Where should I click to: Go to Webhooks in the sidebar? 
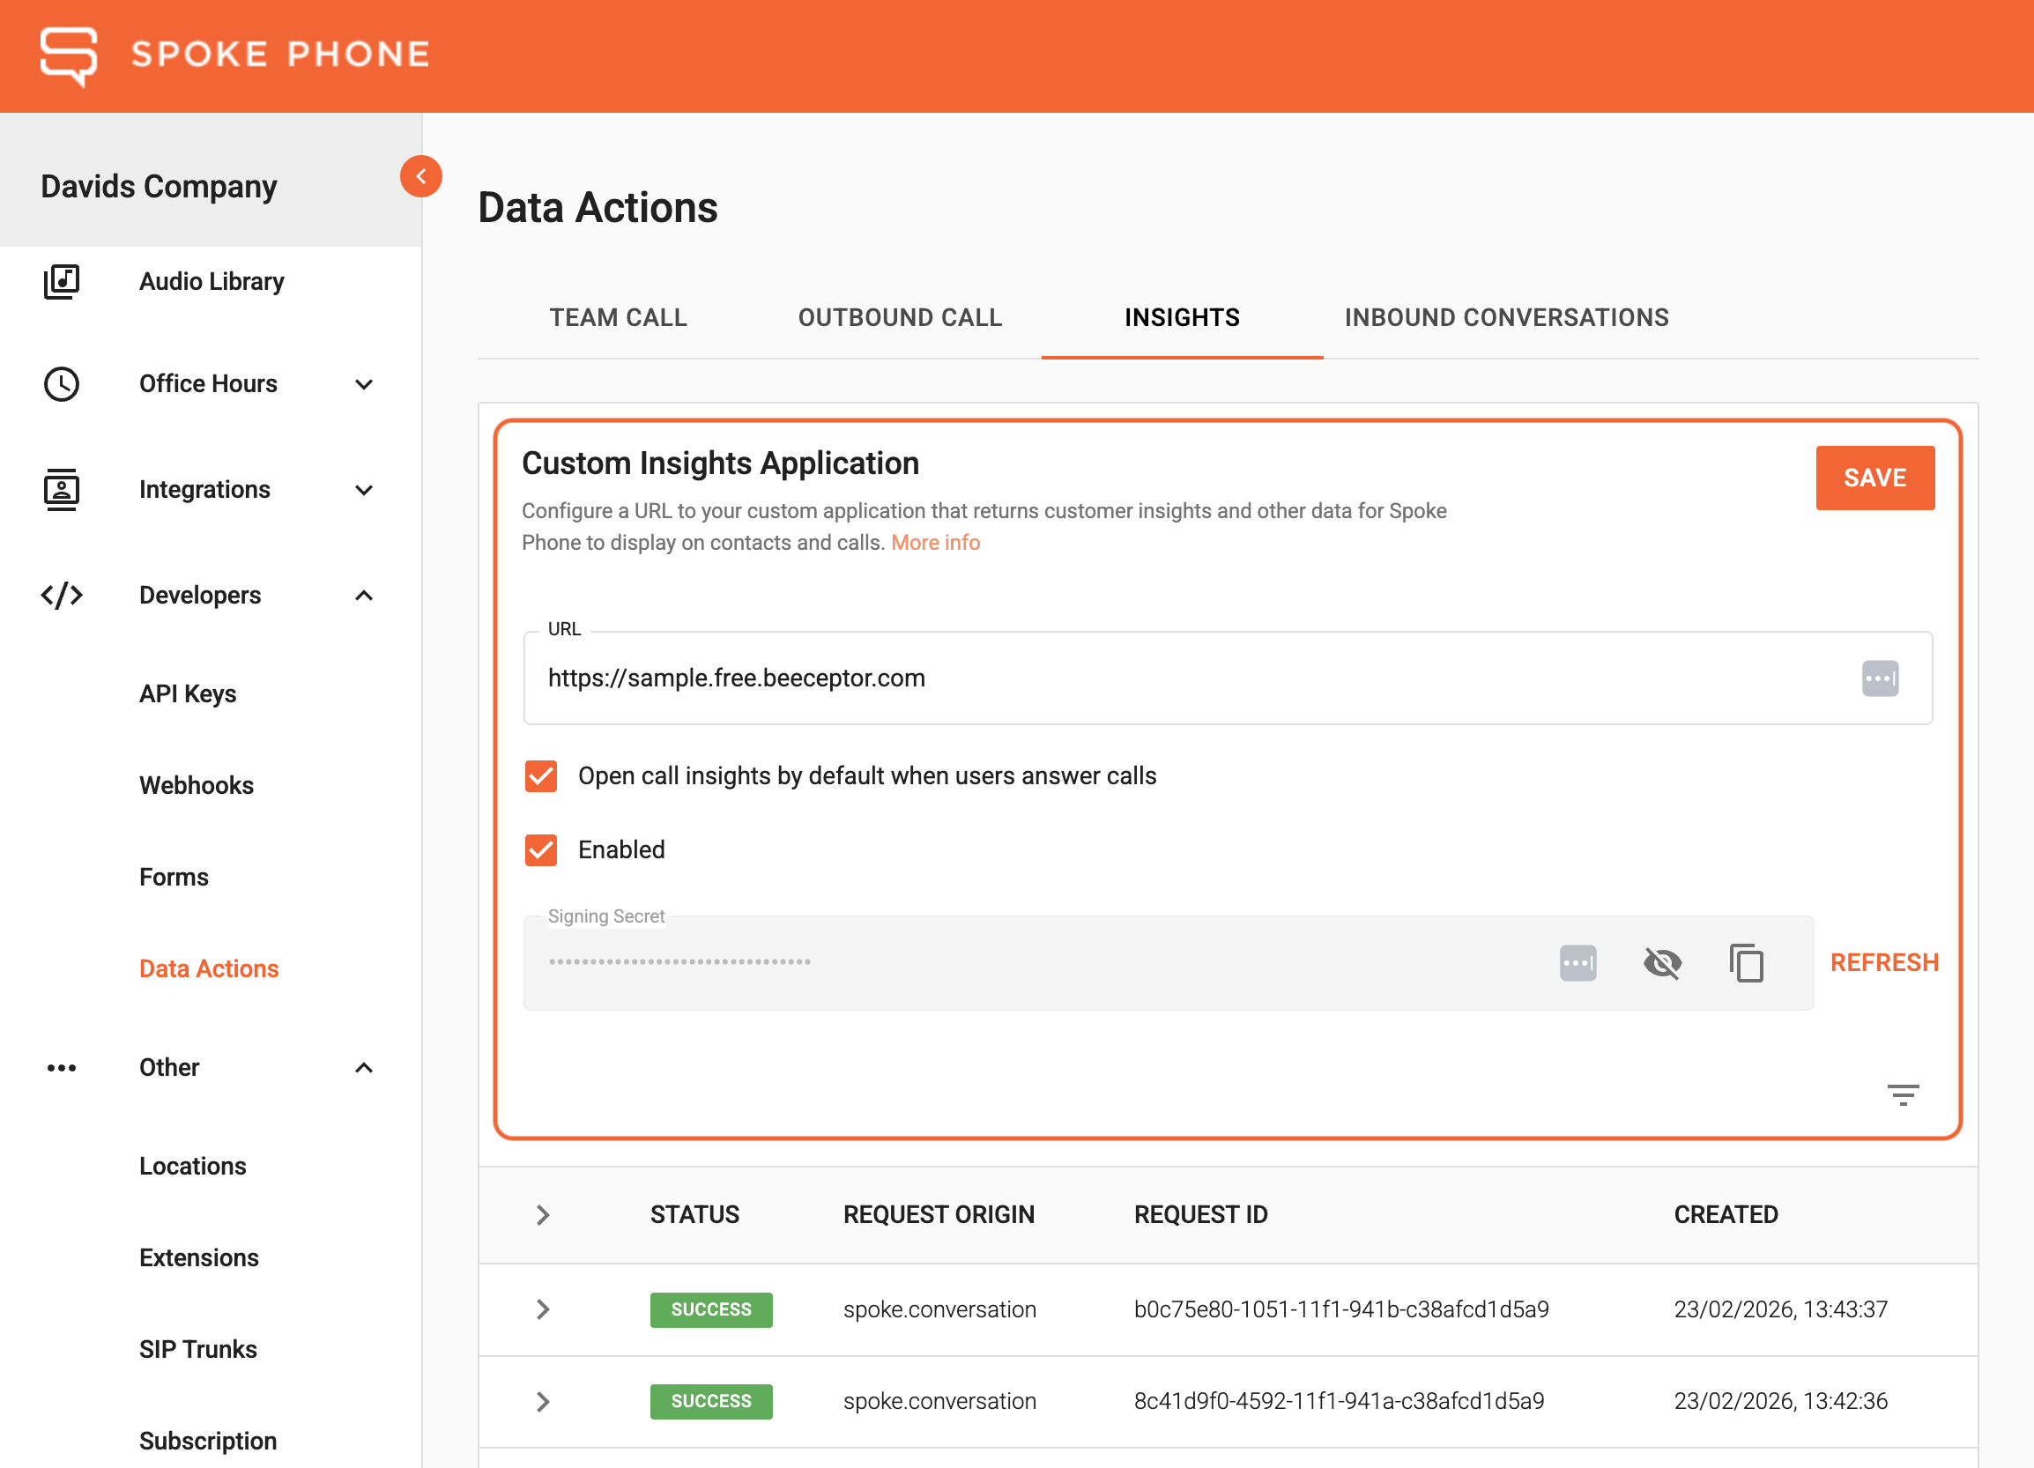(197, 786)
